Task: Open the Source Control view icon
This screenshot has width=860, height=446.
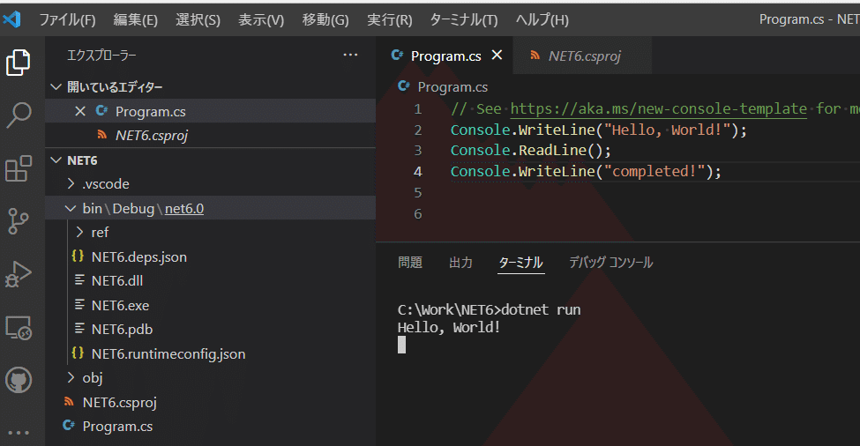Action: click(x=19, y=221)
